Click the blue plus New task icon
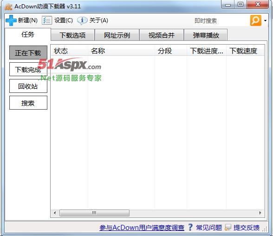The width and height of the screenshot is (273, 236). (x=11, y=20)
